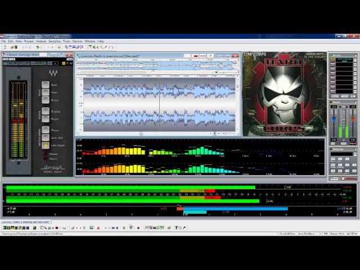Collapse the Dithering panel in the Master Section
This screenshot has height=270, width=360.
click(355, 149)
